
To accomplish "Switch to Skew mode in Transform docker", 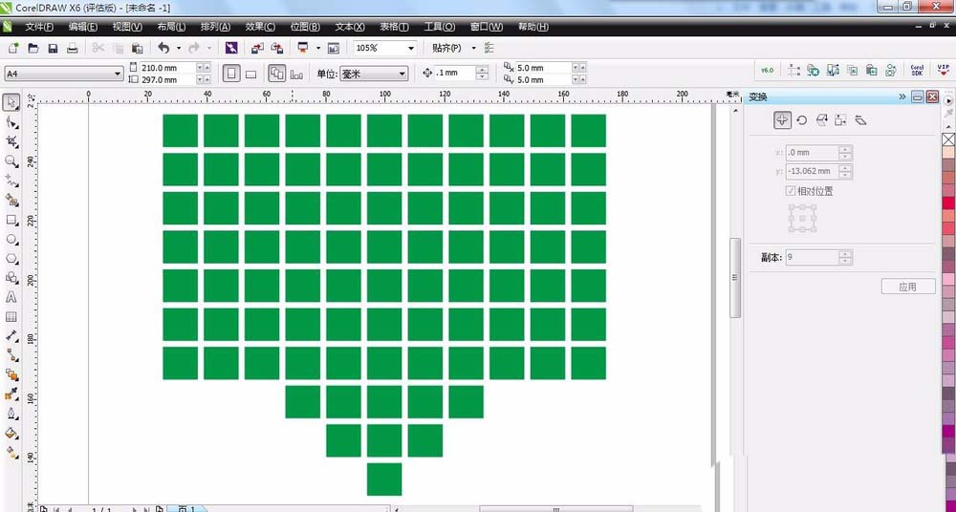I will [860, 120].
